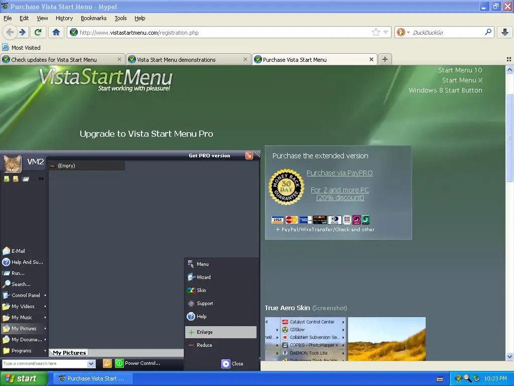Viewport: 514px width, 386px height.
Task: Click the Purchase via PayPRO link
Action: (x=340, y=173)
